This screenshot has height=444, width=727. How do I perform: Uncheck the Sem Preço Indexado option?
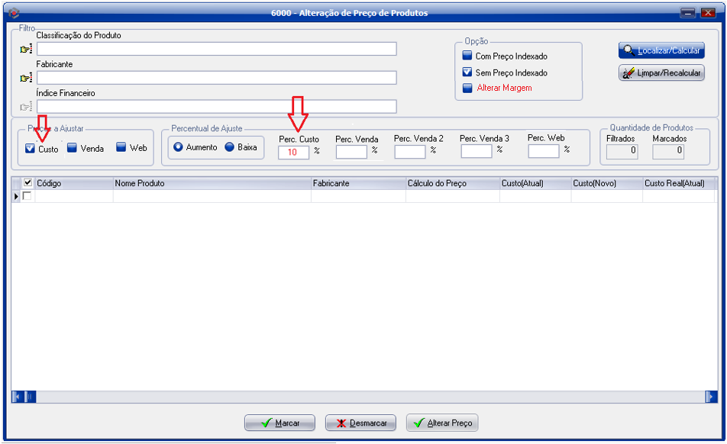coord(467,72)
